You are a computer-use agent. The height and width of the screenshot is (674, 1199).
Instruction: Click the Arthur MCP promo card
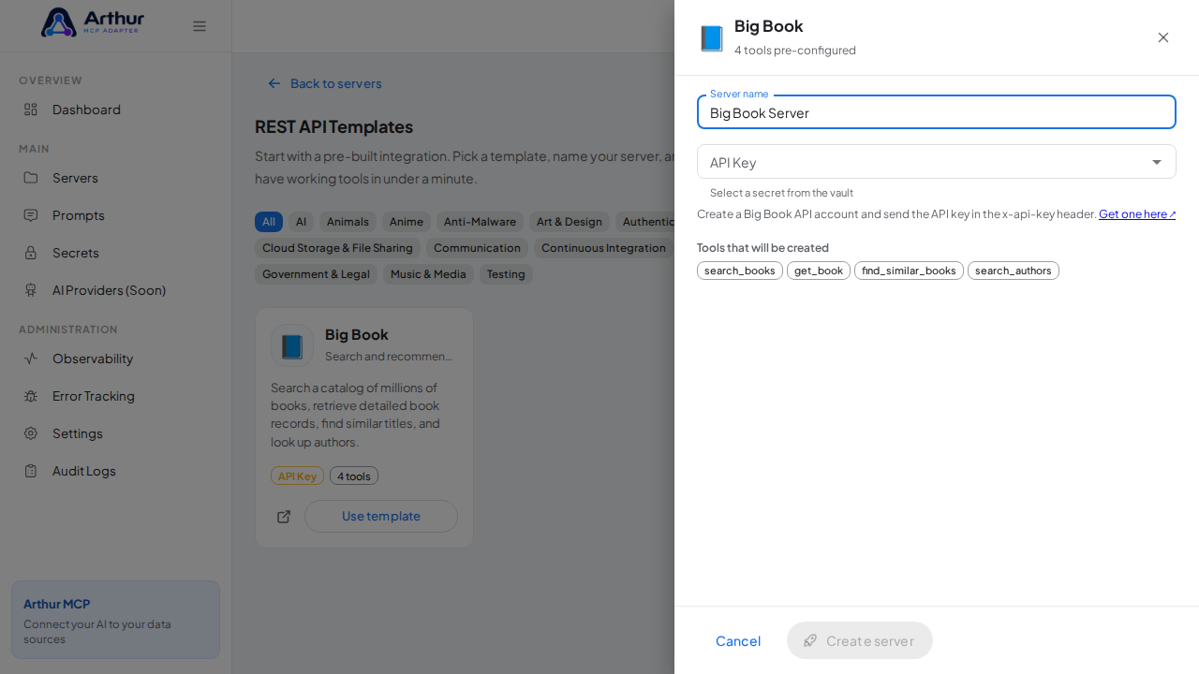[115, 620]
